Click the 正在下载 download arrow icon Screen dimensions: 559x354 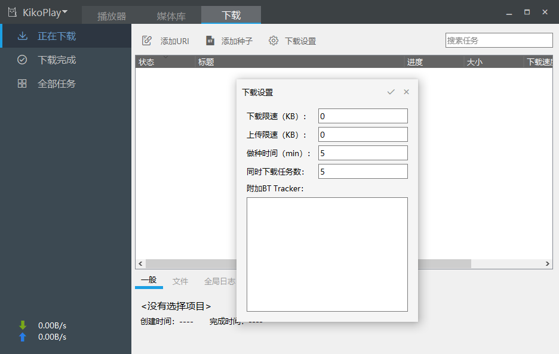[23, 36]
